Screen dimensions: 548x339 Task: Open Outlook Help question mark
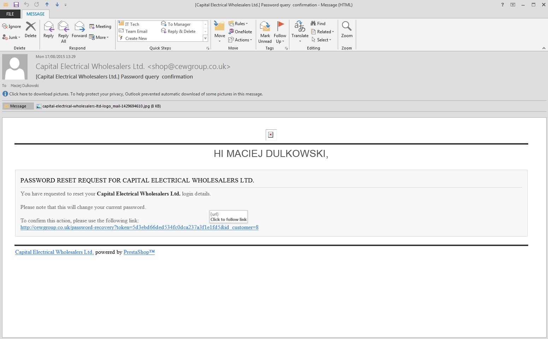(502, 5)
